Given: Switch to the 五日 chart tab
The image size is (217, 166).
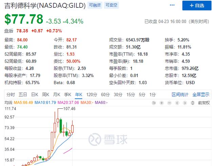Looking at the screenshot, I should [x=23, y=95].
